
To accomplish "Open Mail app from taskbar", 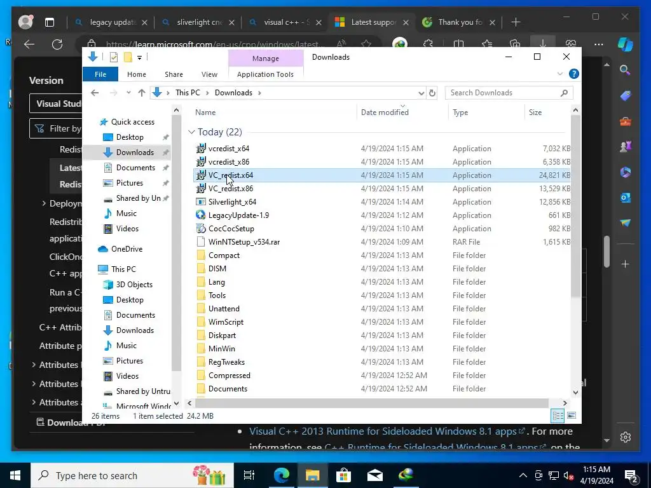I will [x=374, y=475].
